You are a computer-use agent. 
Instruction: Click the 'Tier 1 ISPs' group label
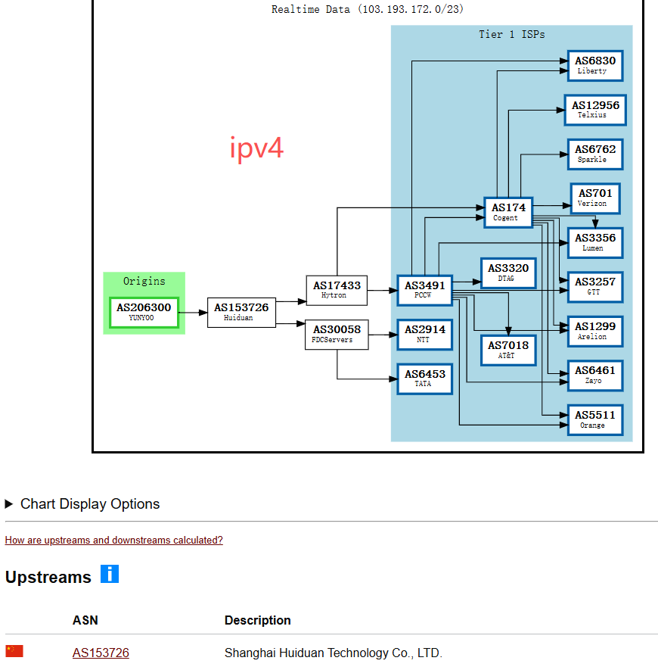click(x=511, y=34)
